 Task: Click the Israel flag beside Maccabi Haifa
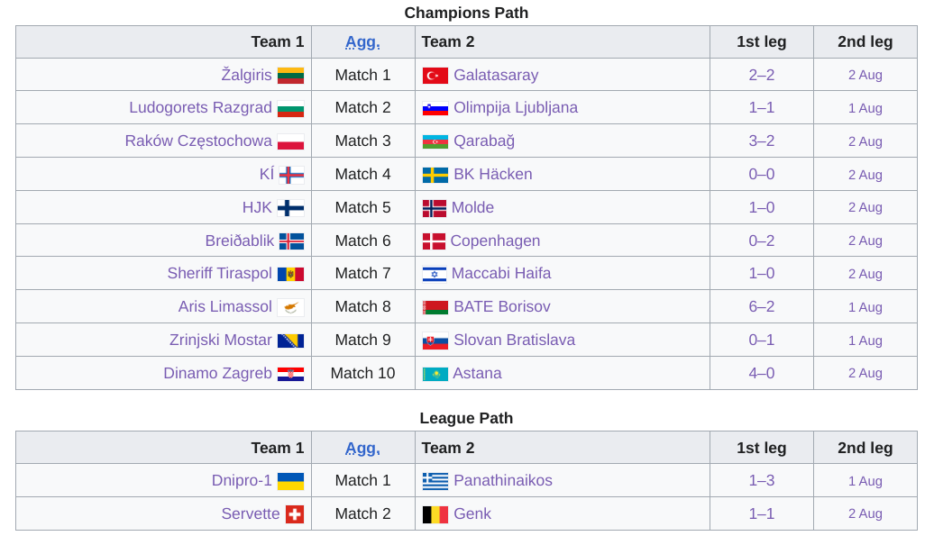(435, 274)
